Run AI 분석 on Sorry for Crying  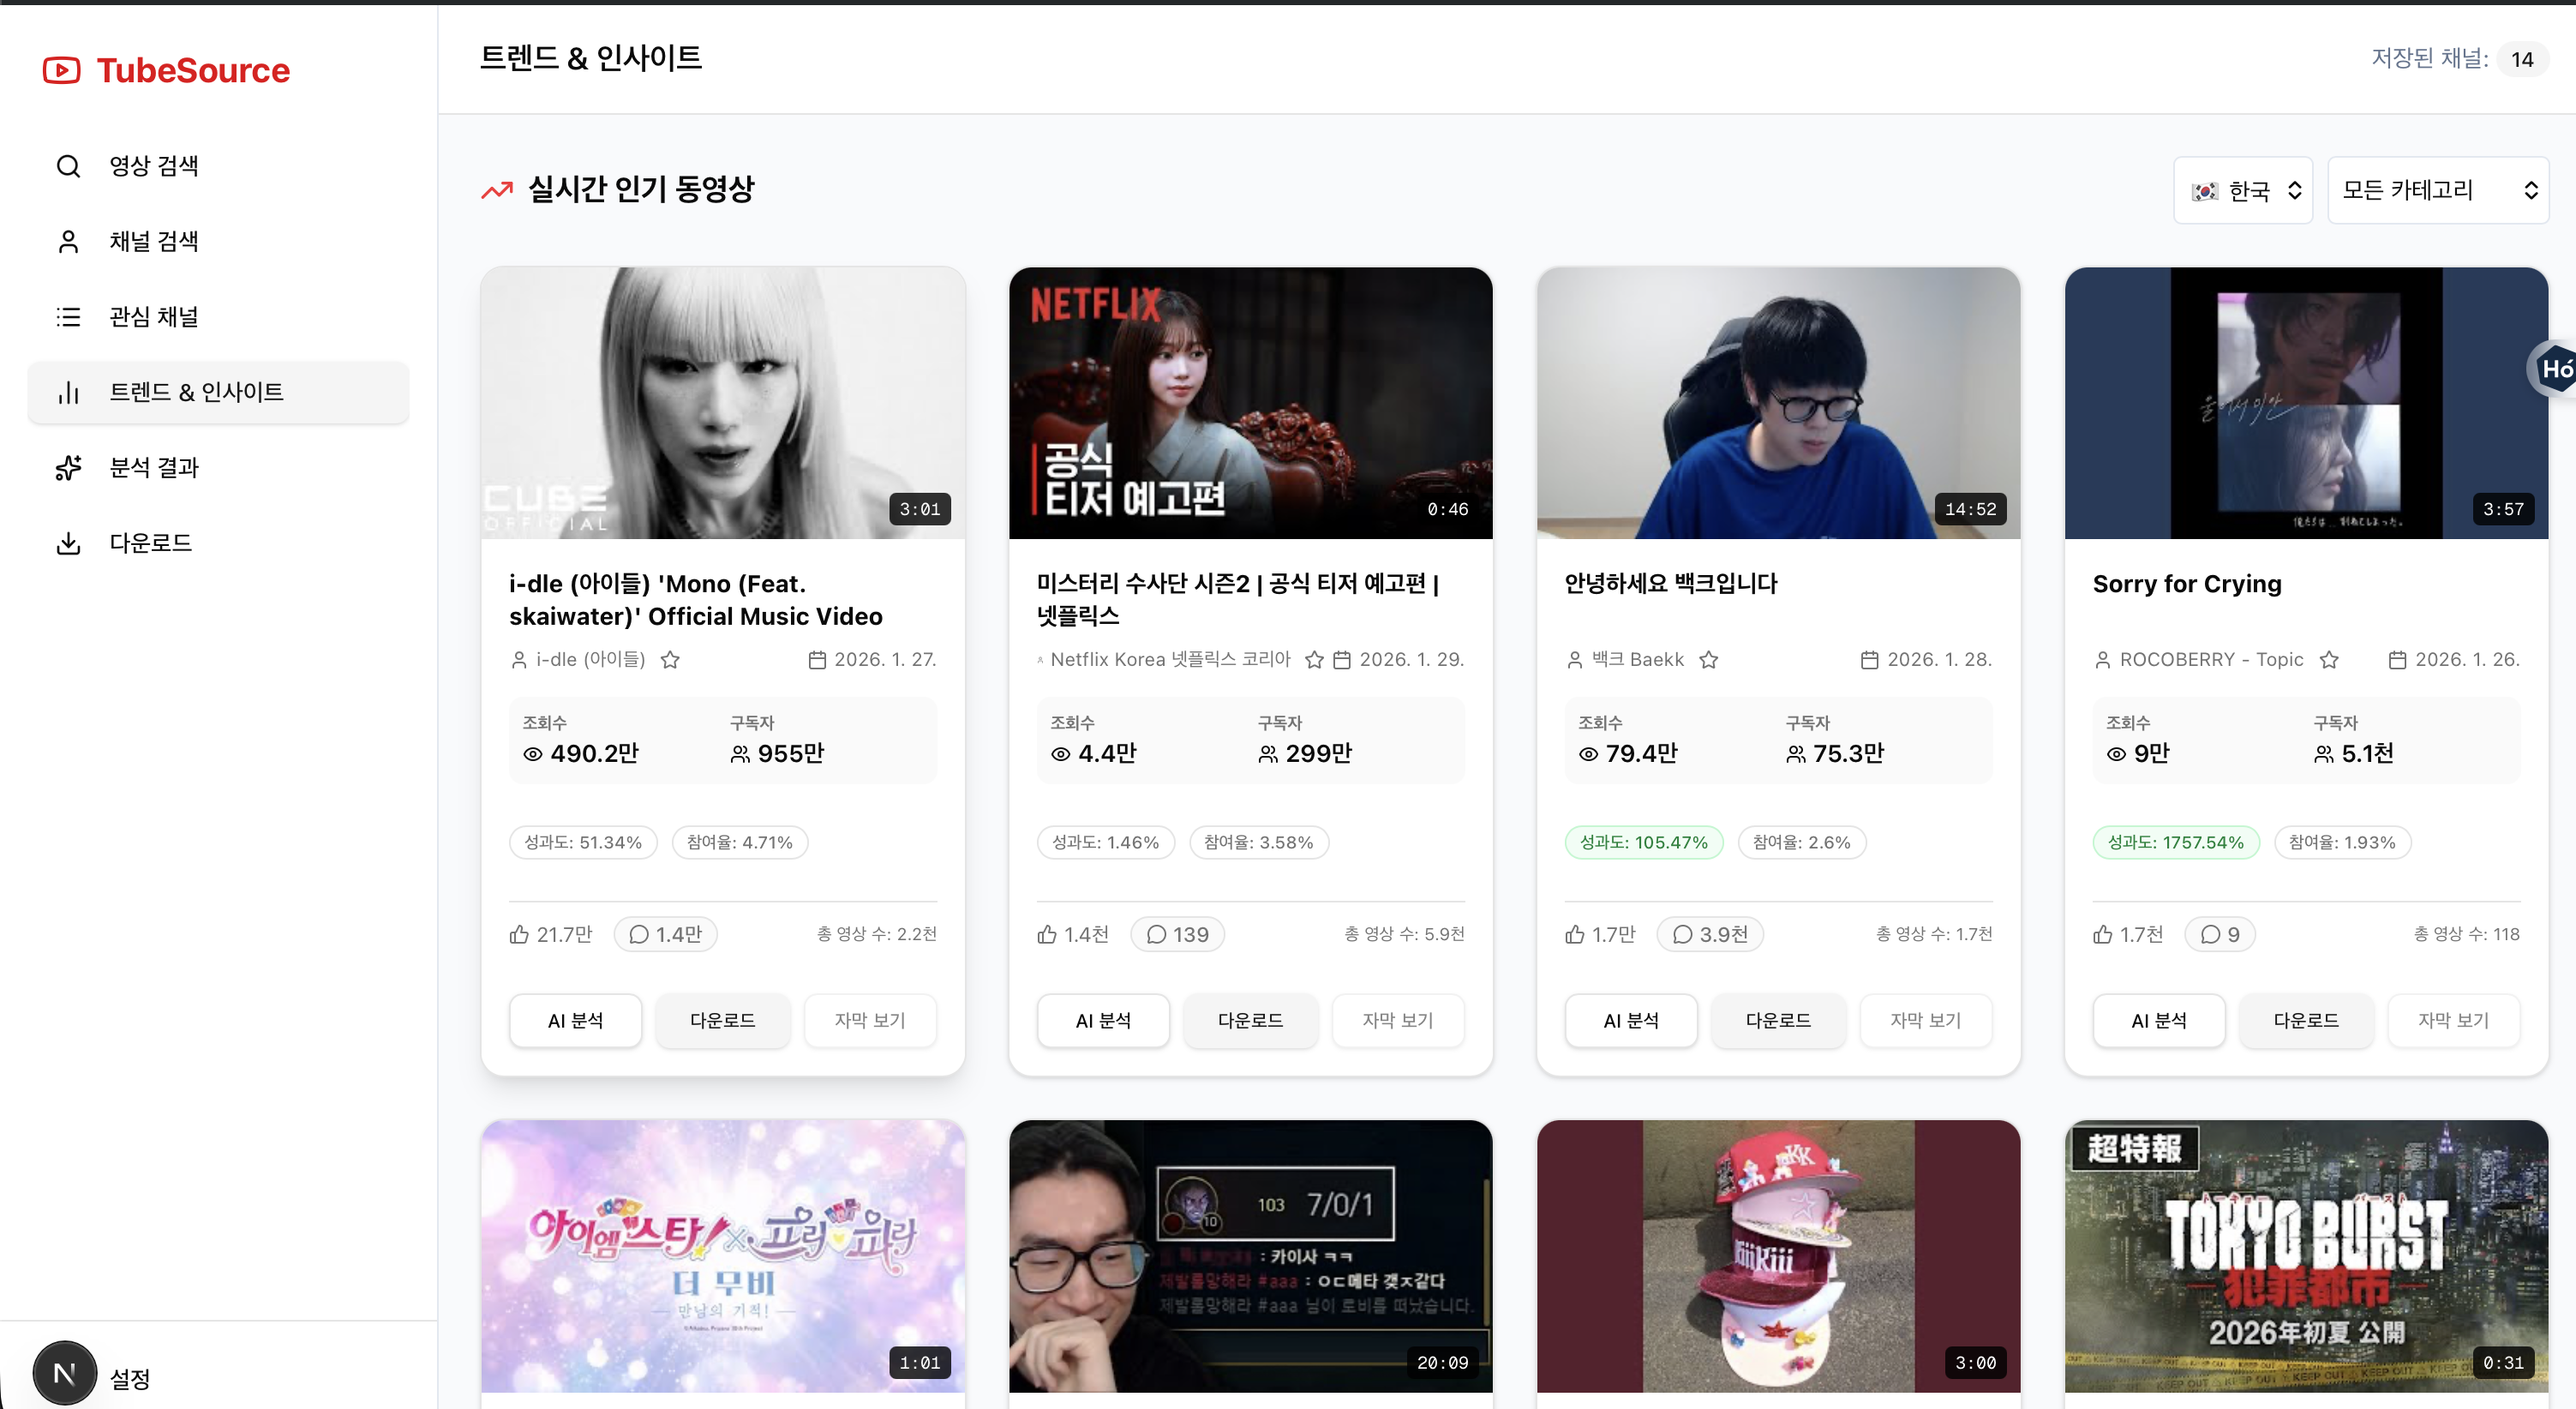(2158, 1020)
